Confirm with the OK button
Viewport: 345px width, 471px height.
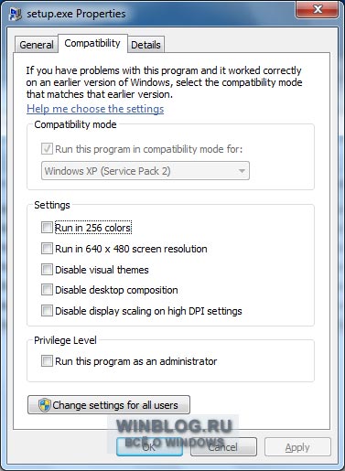149,447
